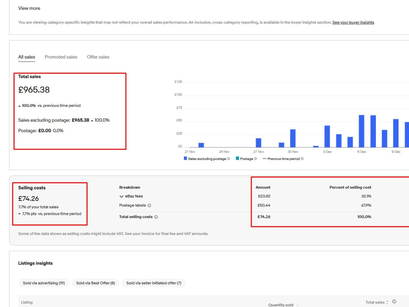409x307 pixels.
Task: Open the View more link
Action: click(x=29, y=8)
